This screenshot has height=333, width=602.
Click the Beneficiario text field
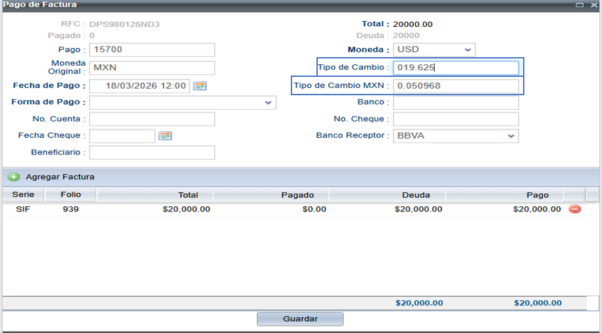tap(152, 152)
